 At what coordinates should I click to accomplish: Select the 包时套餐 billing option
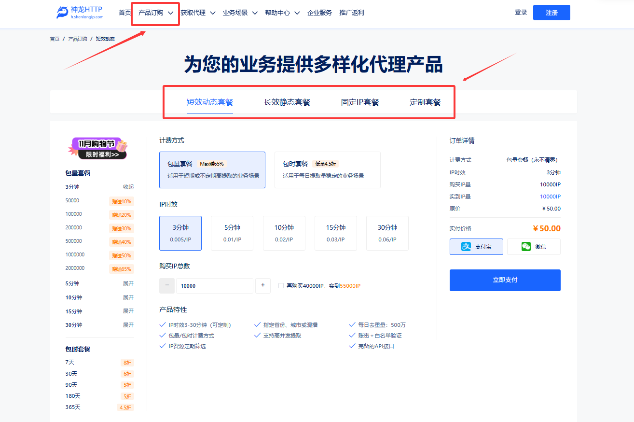coord(327,169)
